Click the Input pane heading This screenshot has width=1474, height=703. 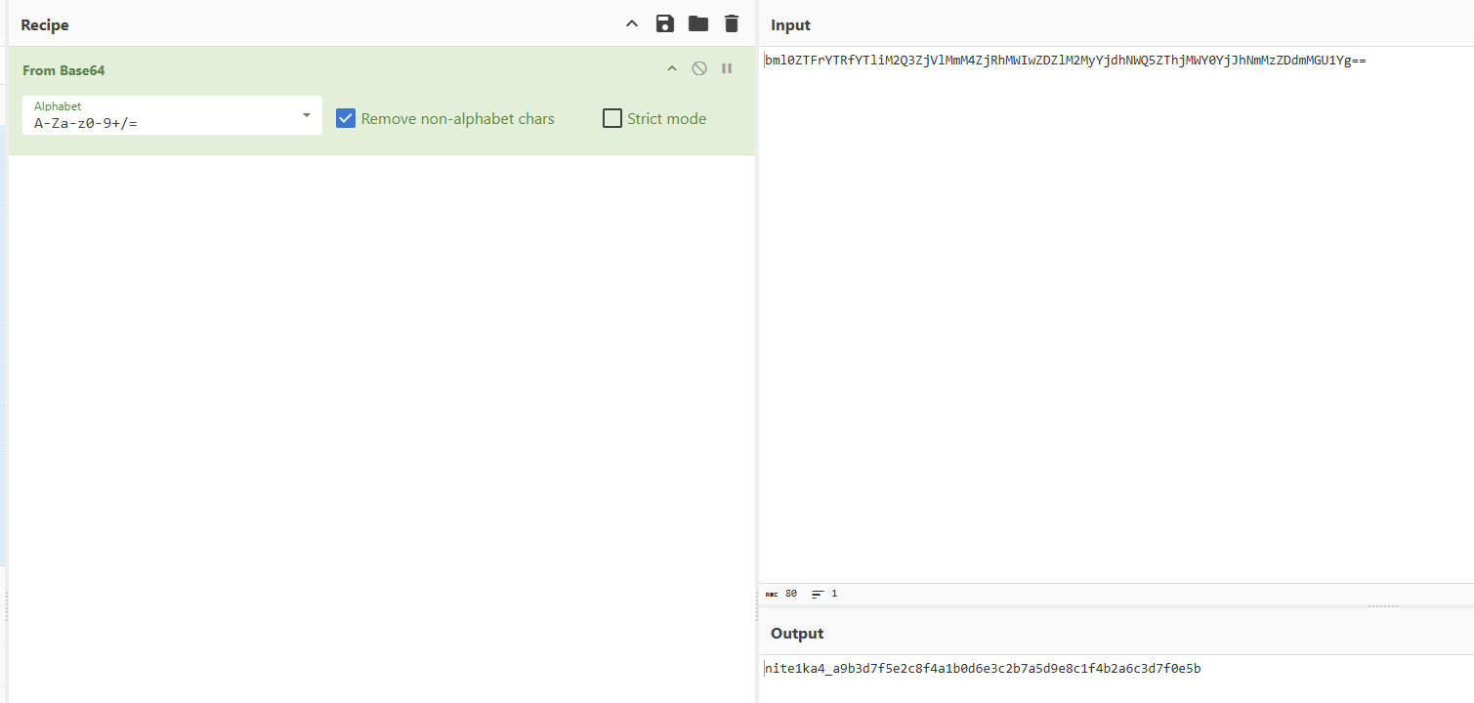790,25
